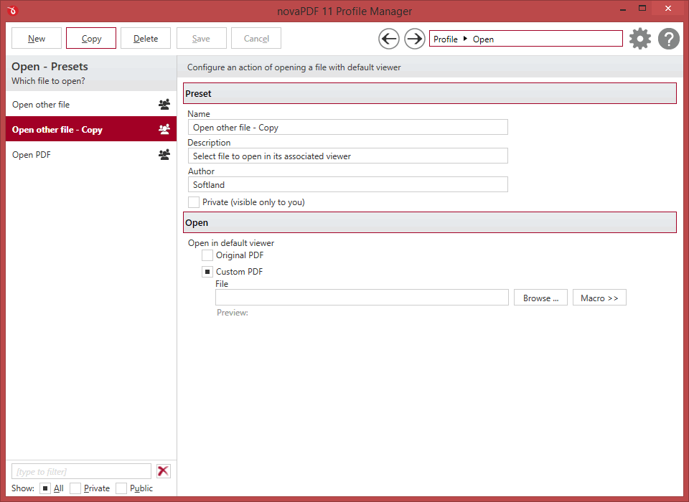Viewport: 689px width, 502px height.
Task: Maximize the Profile Manager window
Action: pyautogui.click(x=642, y=9)
